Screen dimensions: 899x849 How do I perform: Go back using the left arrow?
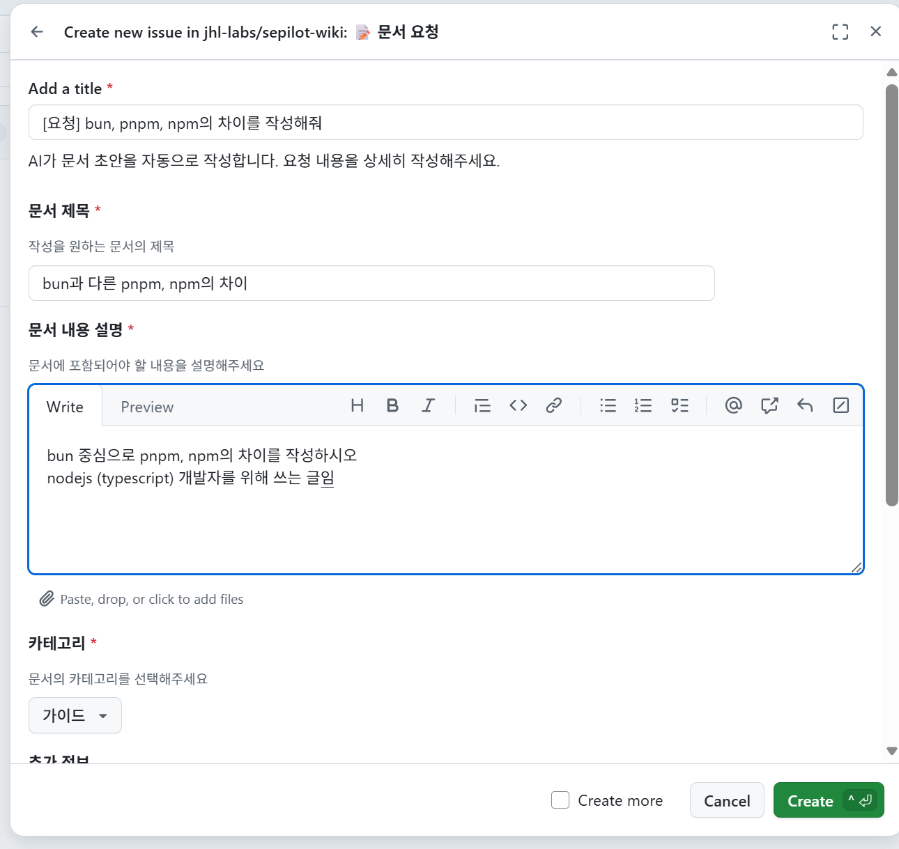point(37,32)
